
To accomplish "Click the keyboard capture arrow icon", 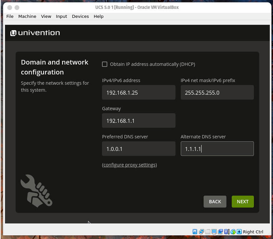I will coord(239,232).
